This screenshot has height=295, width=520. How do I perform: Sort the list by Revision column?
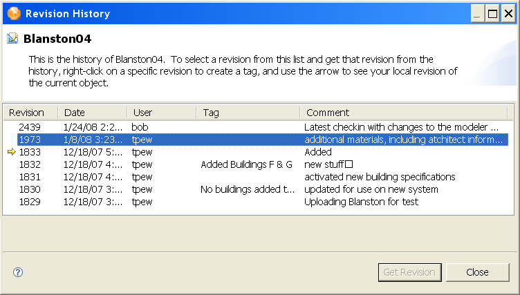pyautogui.click(x=26, y=113)
